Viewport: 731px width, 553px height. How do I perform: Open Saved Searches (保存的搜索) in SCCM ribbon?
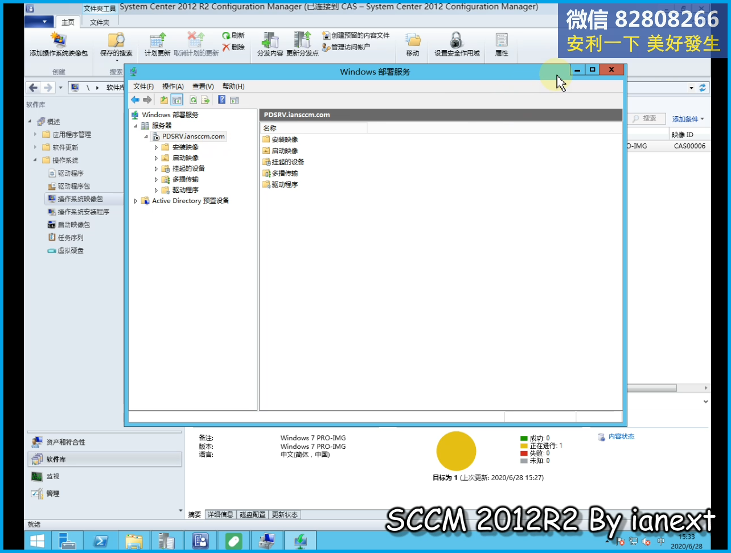(116, 46)
